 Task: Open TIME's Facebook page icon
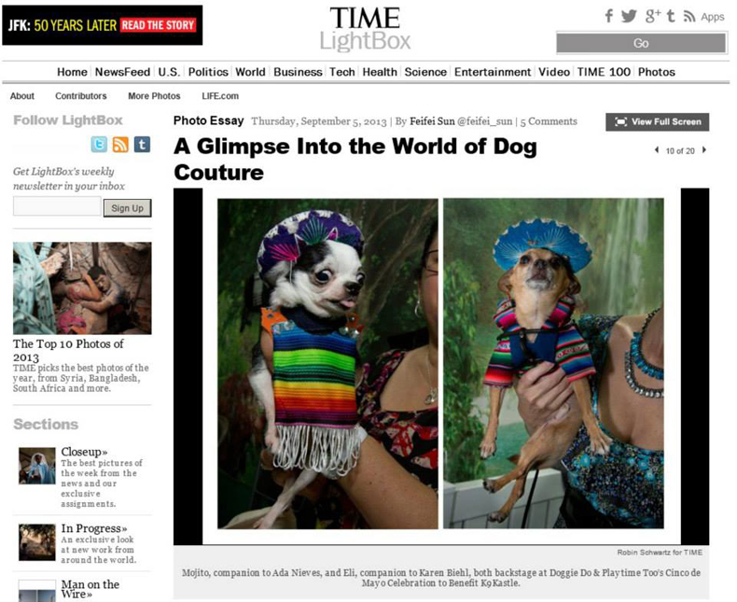pyautogui.click(x=608, y=16)
